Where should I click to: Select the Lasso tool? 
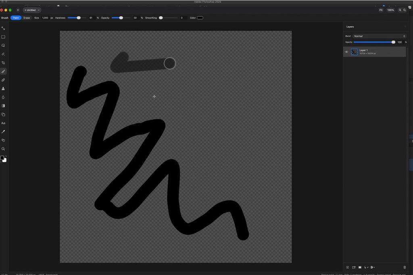click(3, 45)
